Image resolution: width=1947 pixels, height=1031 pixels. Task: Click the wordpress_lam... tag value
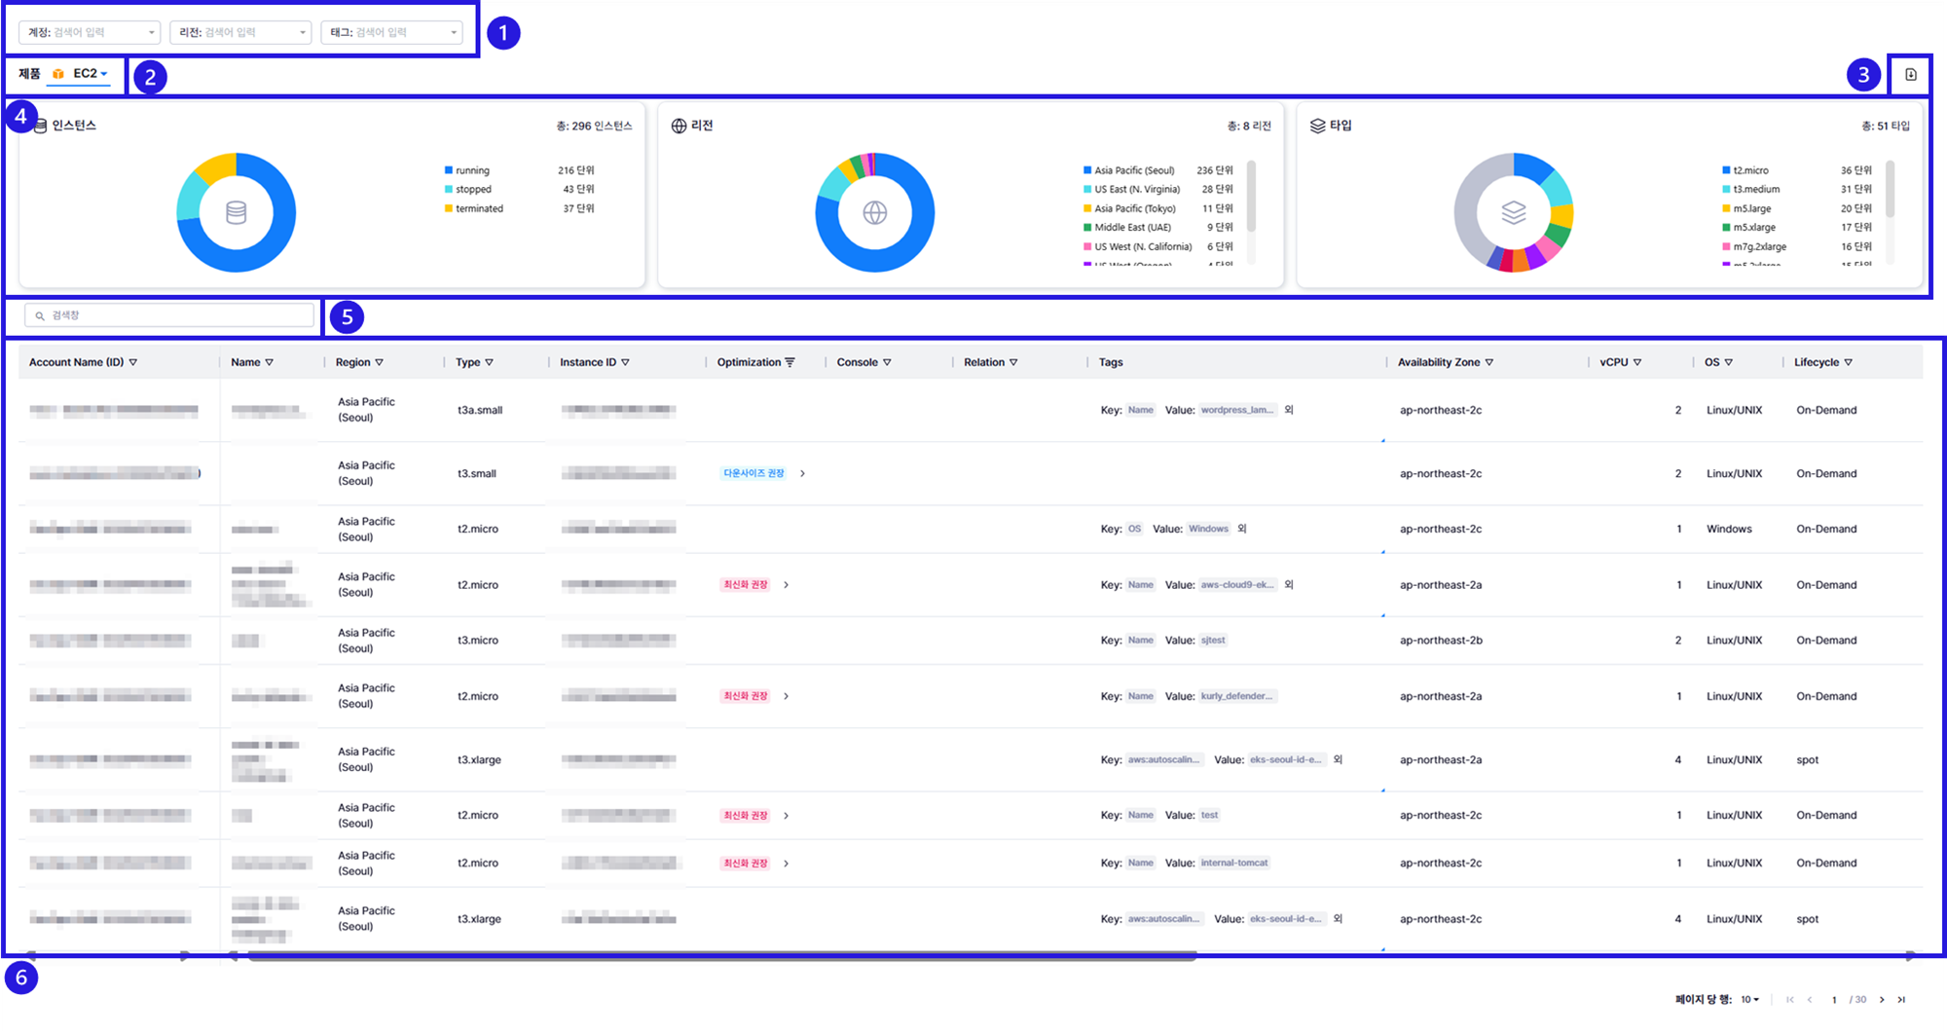(x=1236, y=411)
